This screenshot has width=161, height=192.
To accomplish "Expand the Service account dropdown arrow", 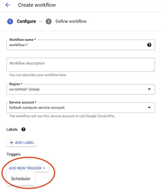I will tap(149, 108).
